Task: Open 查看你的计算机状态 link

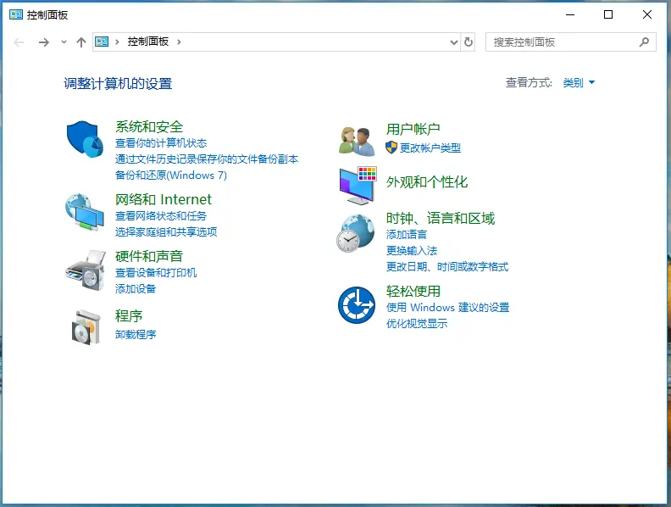Action: [161, 143]
